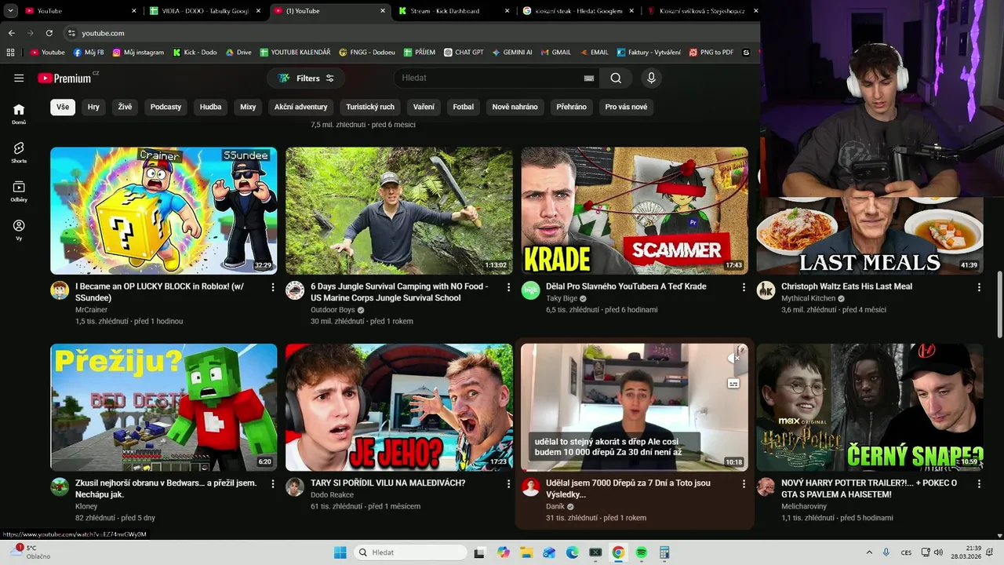Open the MrCrainer channel avatar

pyautogui.click(x=60, y=290)
